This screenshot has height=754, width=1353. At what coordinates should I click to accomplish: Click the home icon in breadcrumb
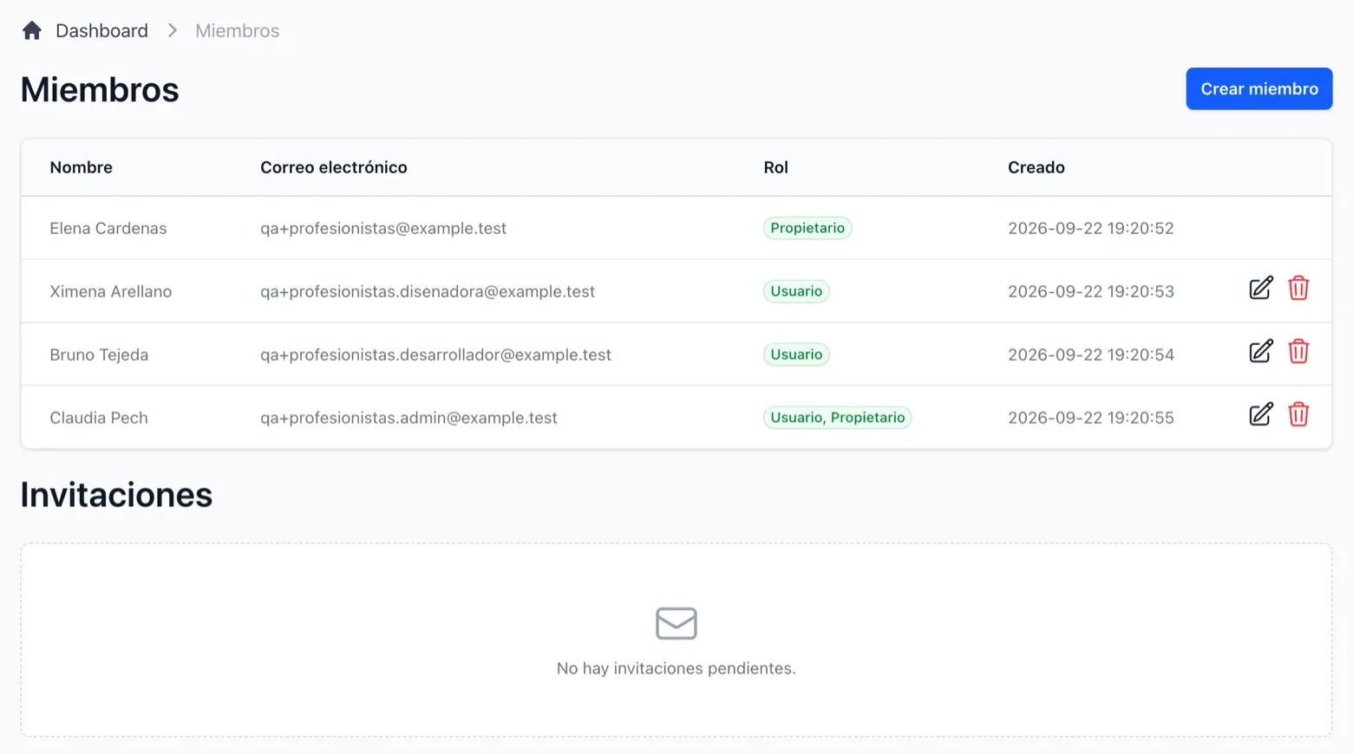click(x=32, y=30)
